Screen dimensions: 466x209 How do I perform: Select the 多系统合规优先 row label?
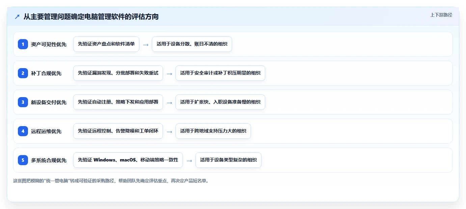coord(49,160)
